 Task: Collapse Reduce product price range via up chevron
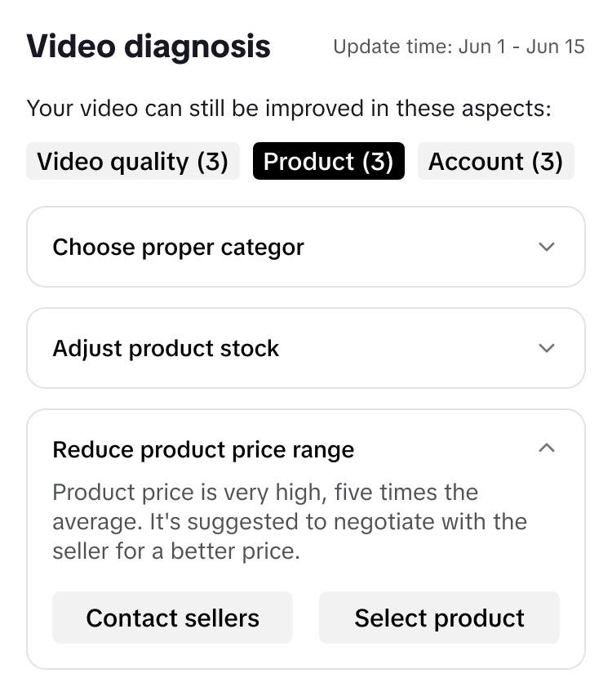(547, 448)
